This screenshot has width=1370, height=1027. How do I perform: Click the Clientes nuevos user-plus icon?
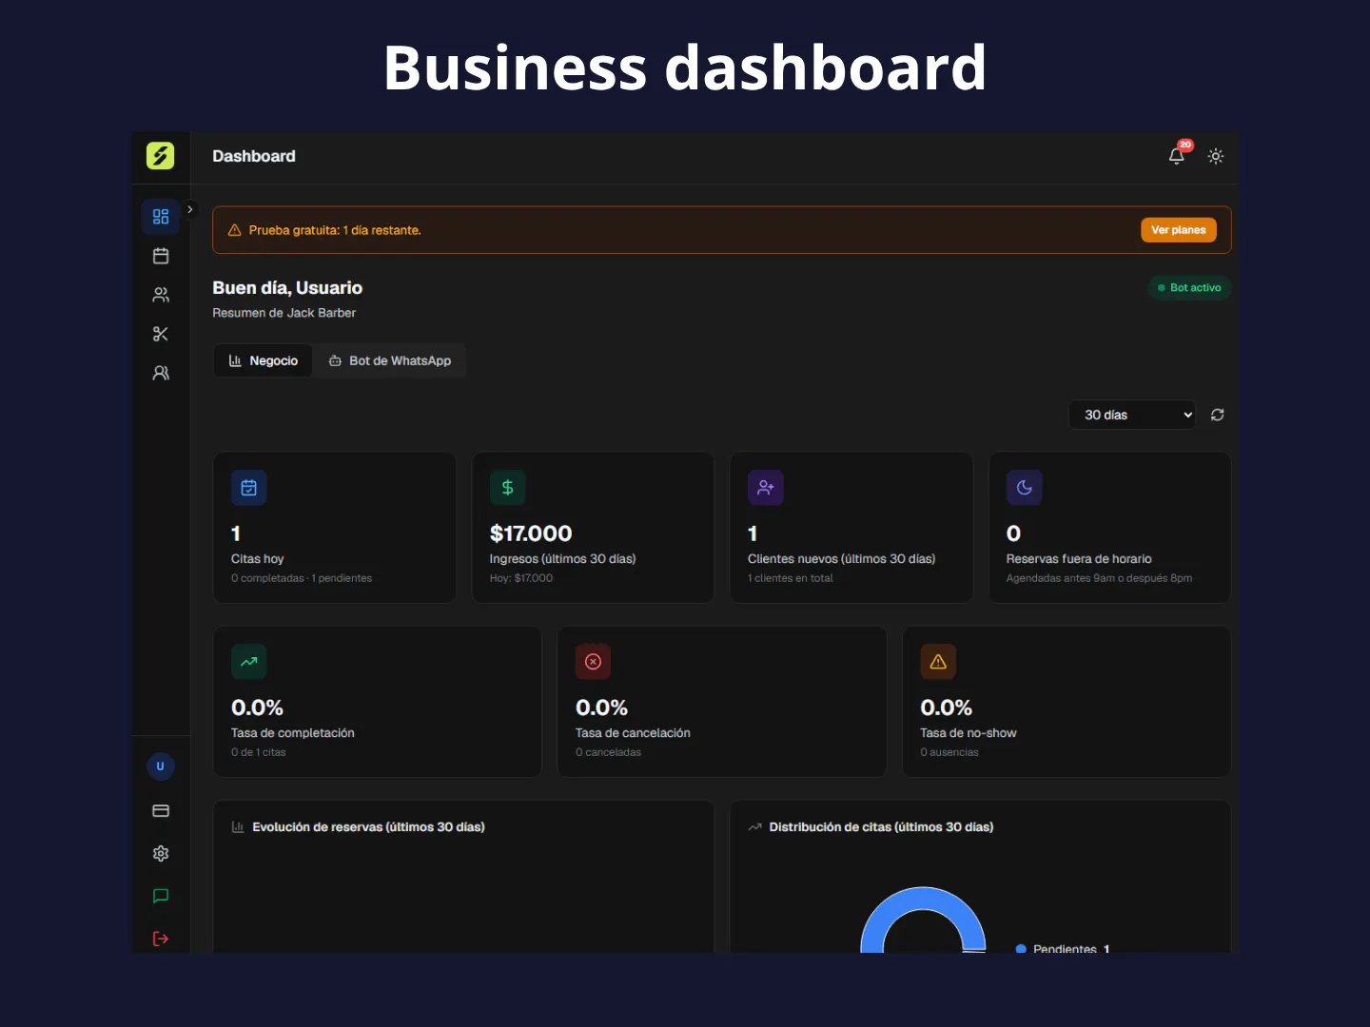click(x=766, y=488)
